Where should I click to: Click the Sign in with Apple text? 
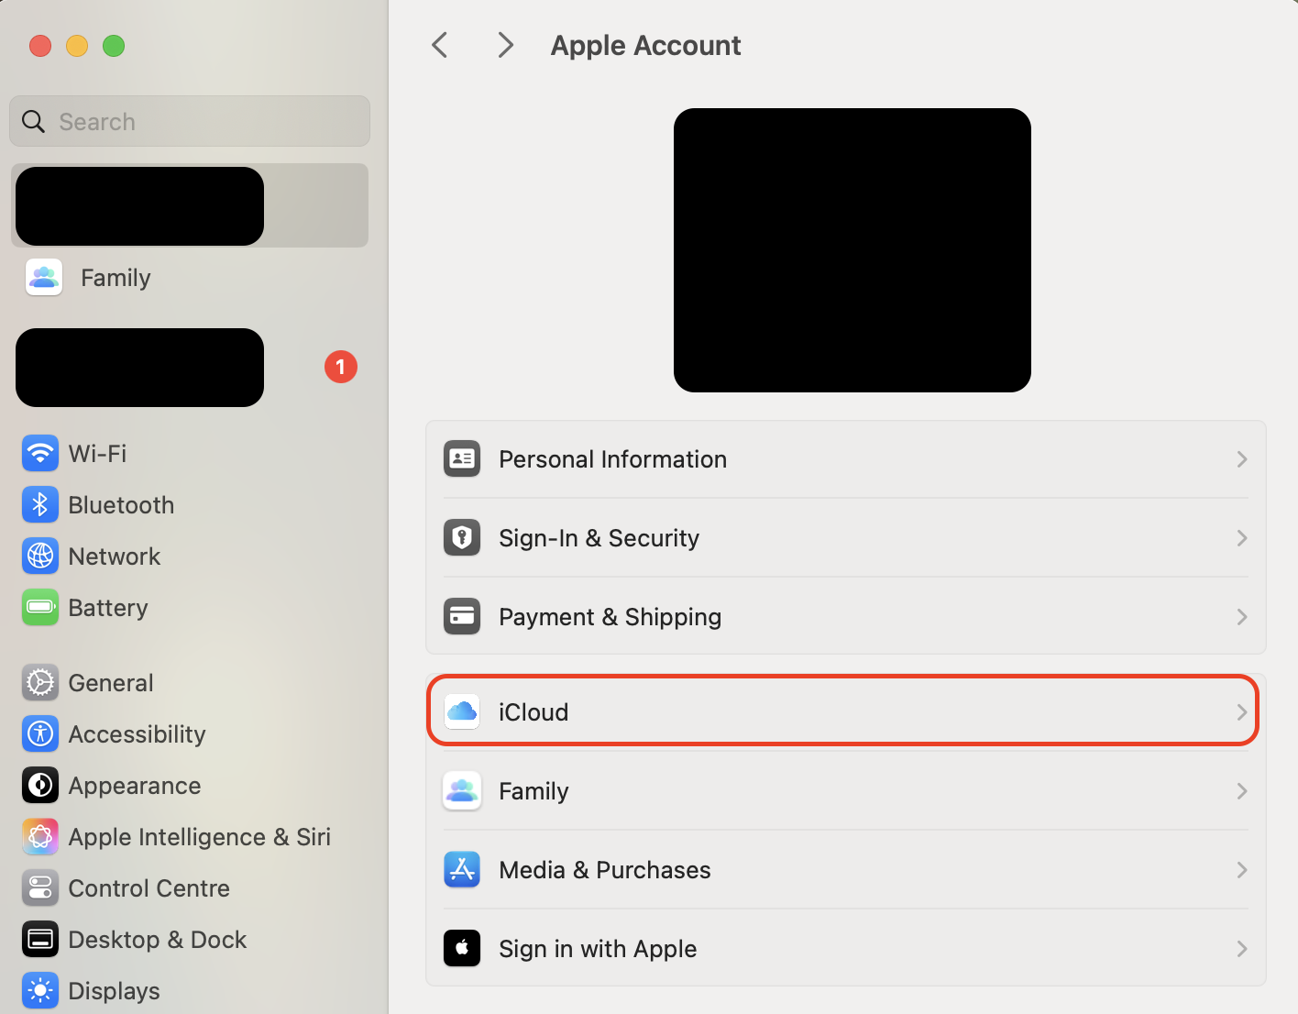[x=598, y=949]
